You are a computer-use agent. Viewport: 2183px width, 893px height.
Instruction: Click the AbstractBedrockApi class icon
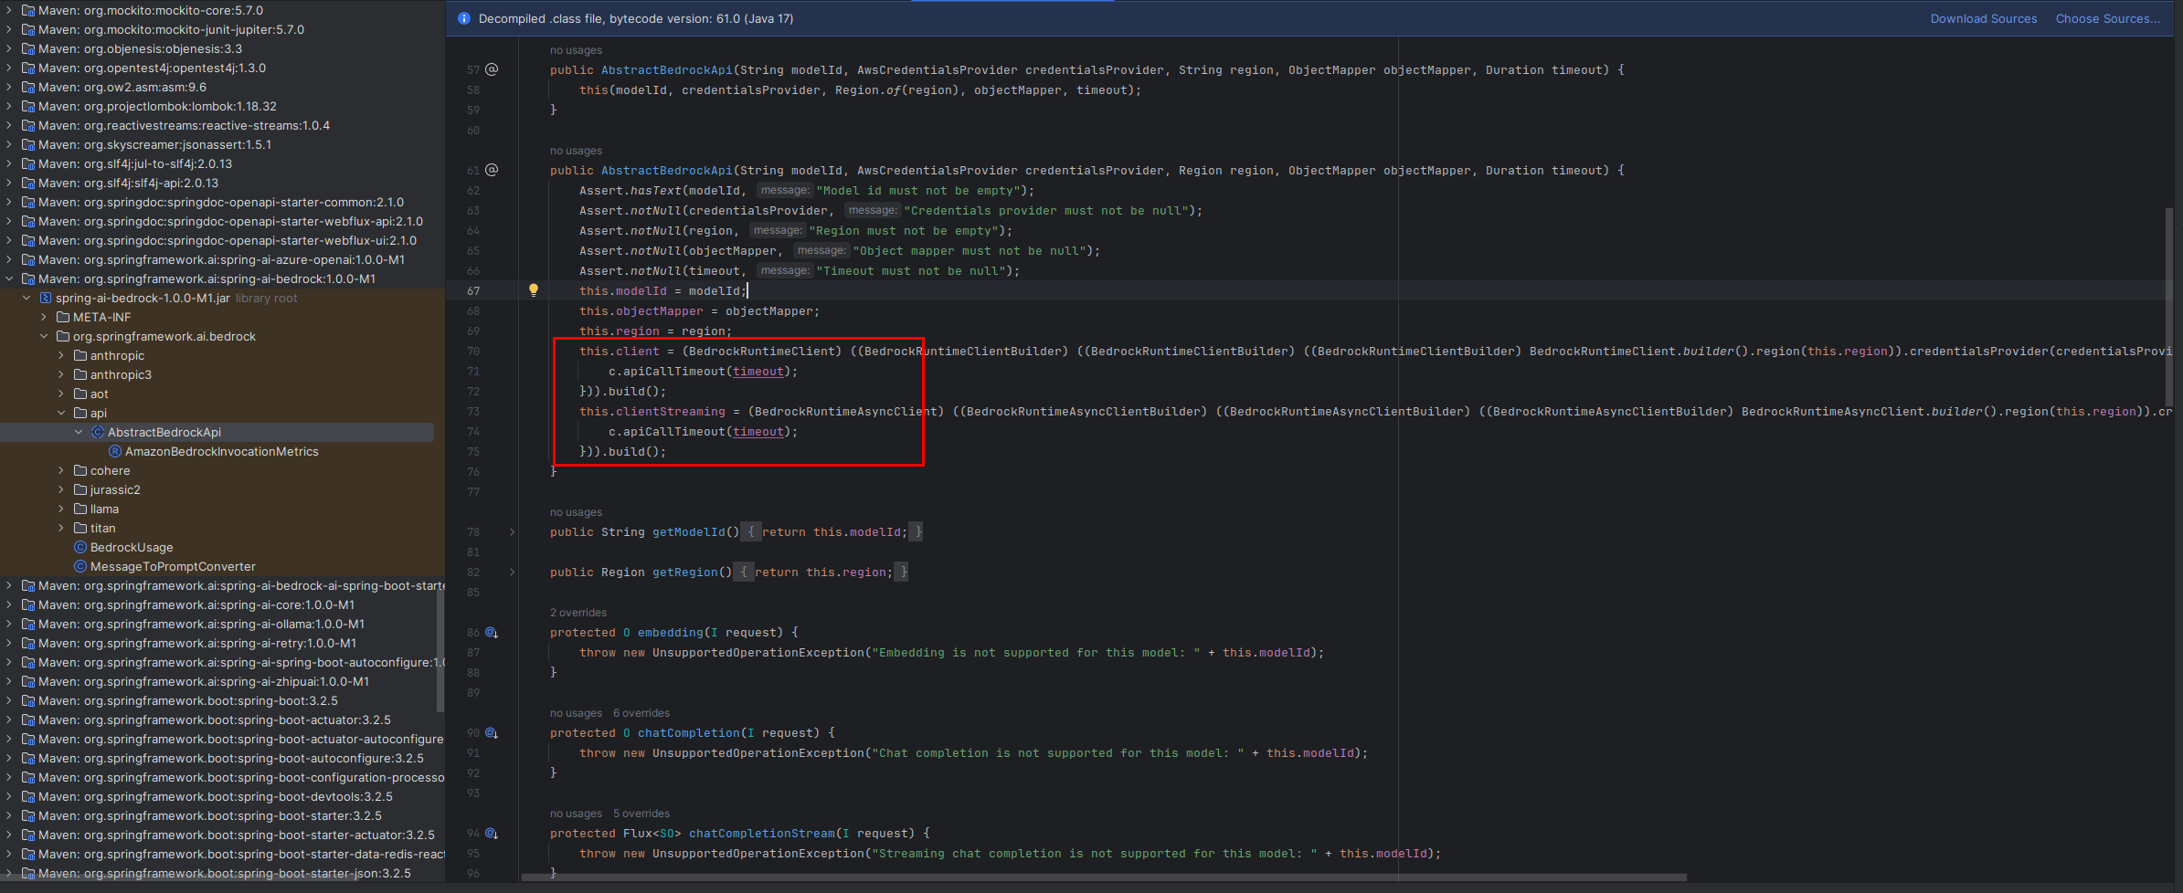point(98,432)
